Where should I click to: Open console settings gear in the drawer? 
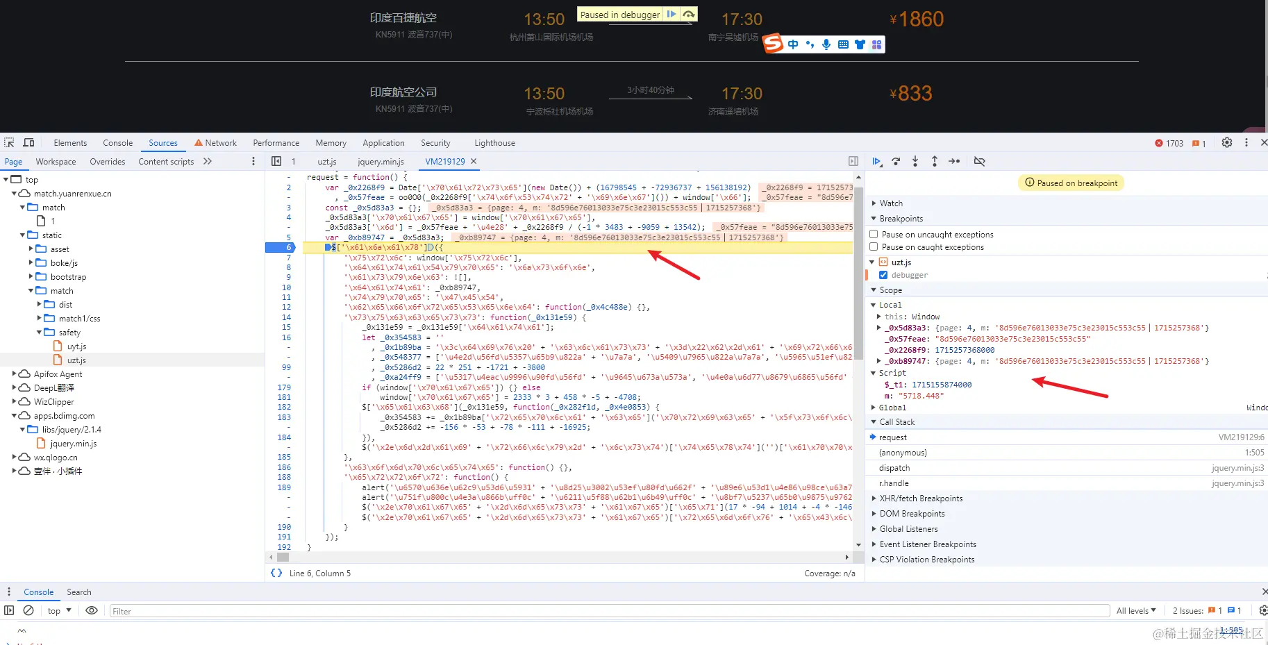click(x=1263, y=610)
